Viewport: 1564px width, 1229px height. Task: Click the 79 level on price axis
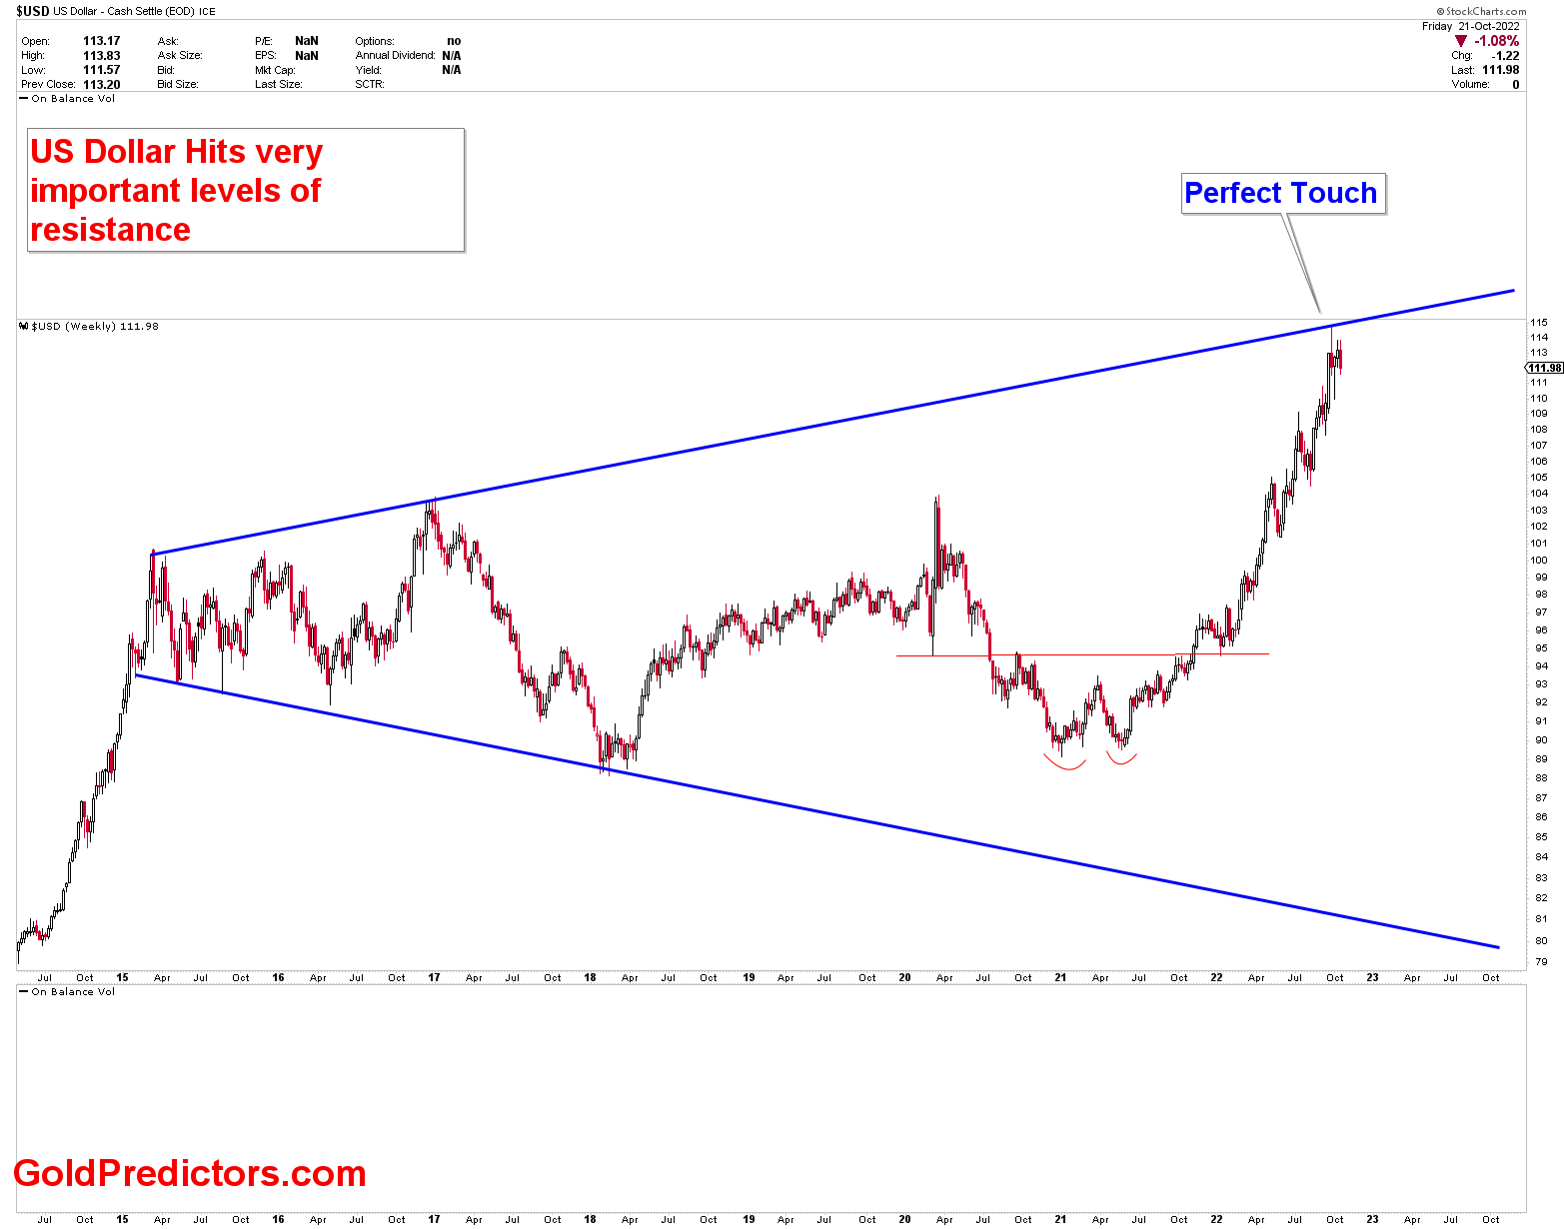[x=1540, y=962]
